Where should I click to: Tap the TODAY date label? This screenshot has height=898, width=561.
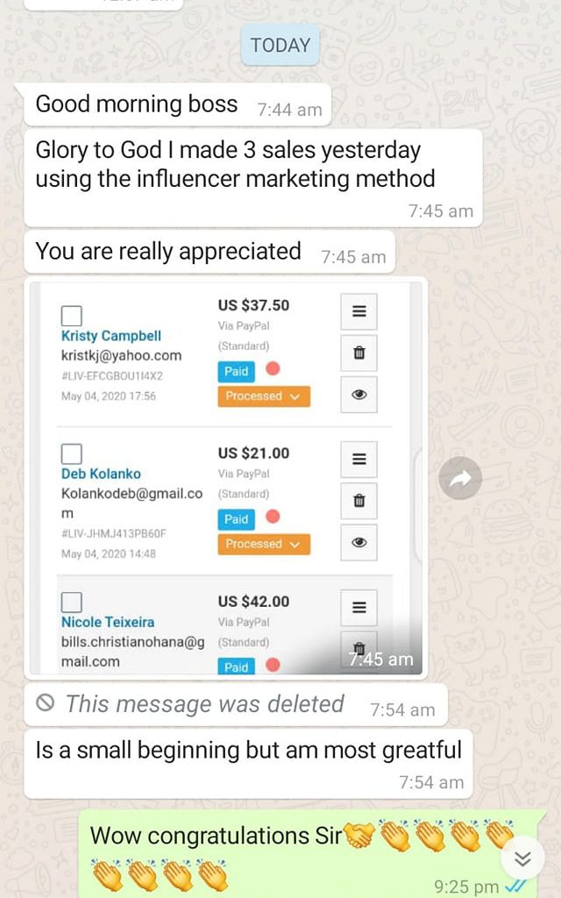(280, 46)
